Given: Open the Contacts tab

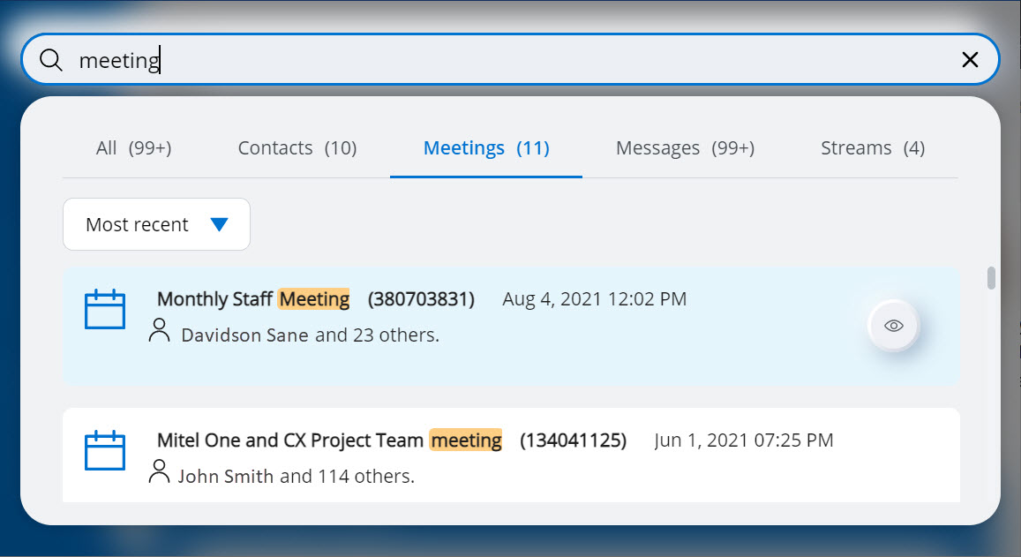Looking at the screenshot, I should point(297,148).
